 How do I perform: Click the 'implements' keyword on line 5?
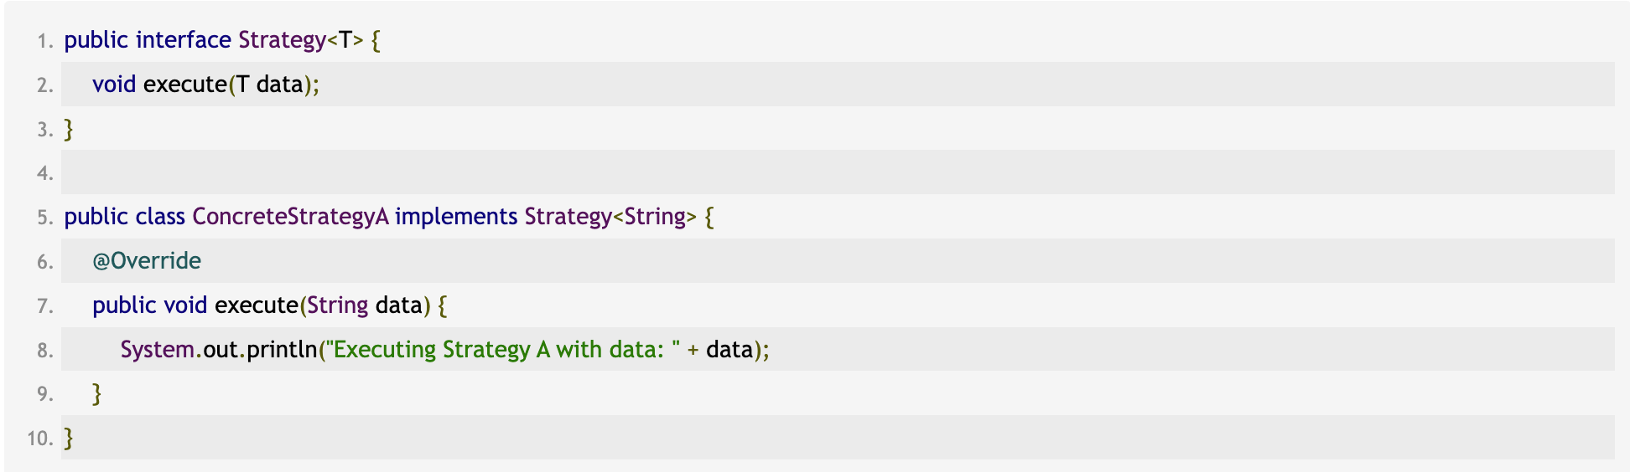click(456, 217)
